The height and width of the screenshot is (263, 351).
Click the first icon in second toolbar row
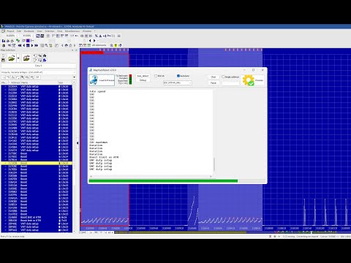click(x=4, y=41)
